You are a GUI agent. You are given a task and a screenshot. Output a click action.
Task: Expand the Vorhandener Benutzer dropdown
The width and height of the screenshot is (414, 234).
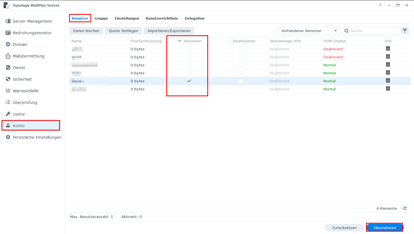[x=309, y=31]
